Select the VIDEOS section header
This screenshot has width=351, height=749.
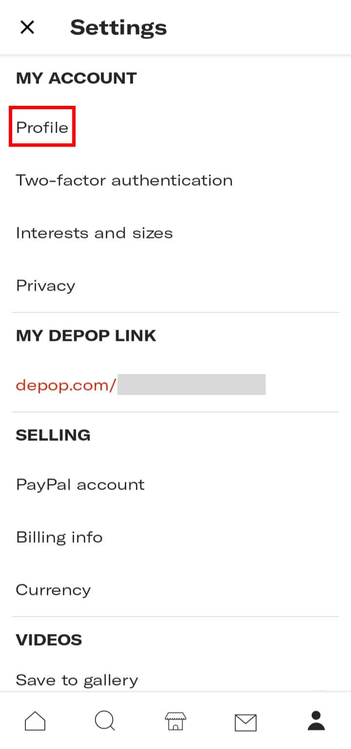49,639
